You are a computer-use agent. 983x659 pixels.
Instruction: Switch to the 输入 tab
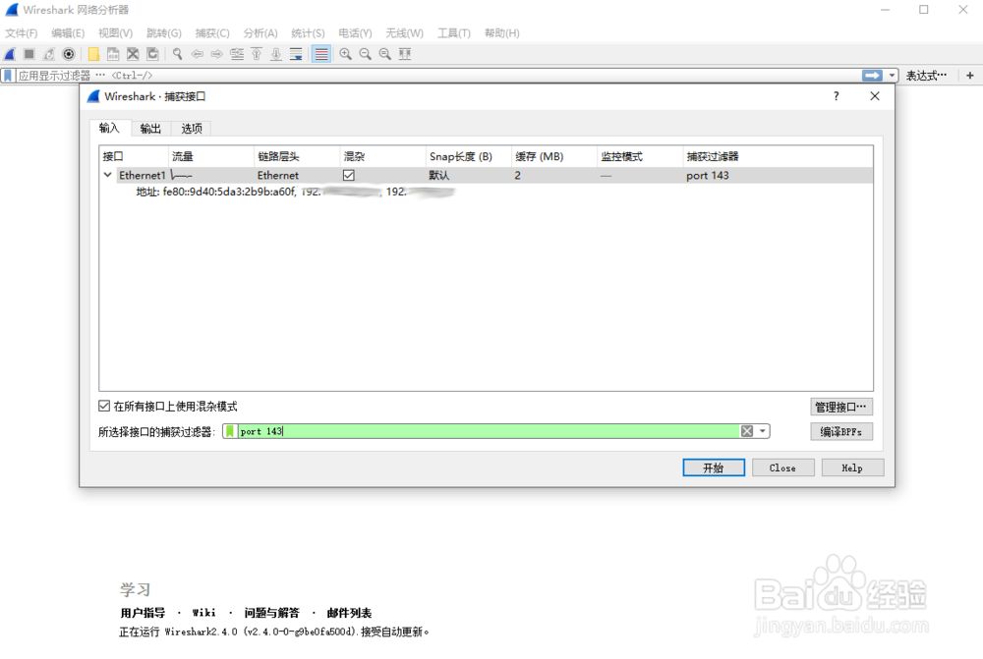click(109, 128)
